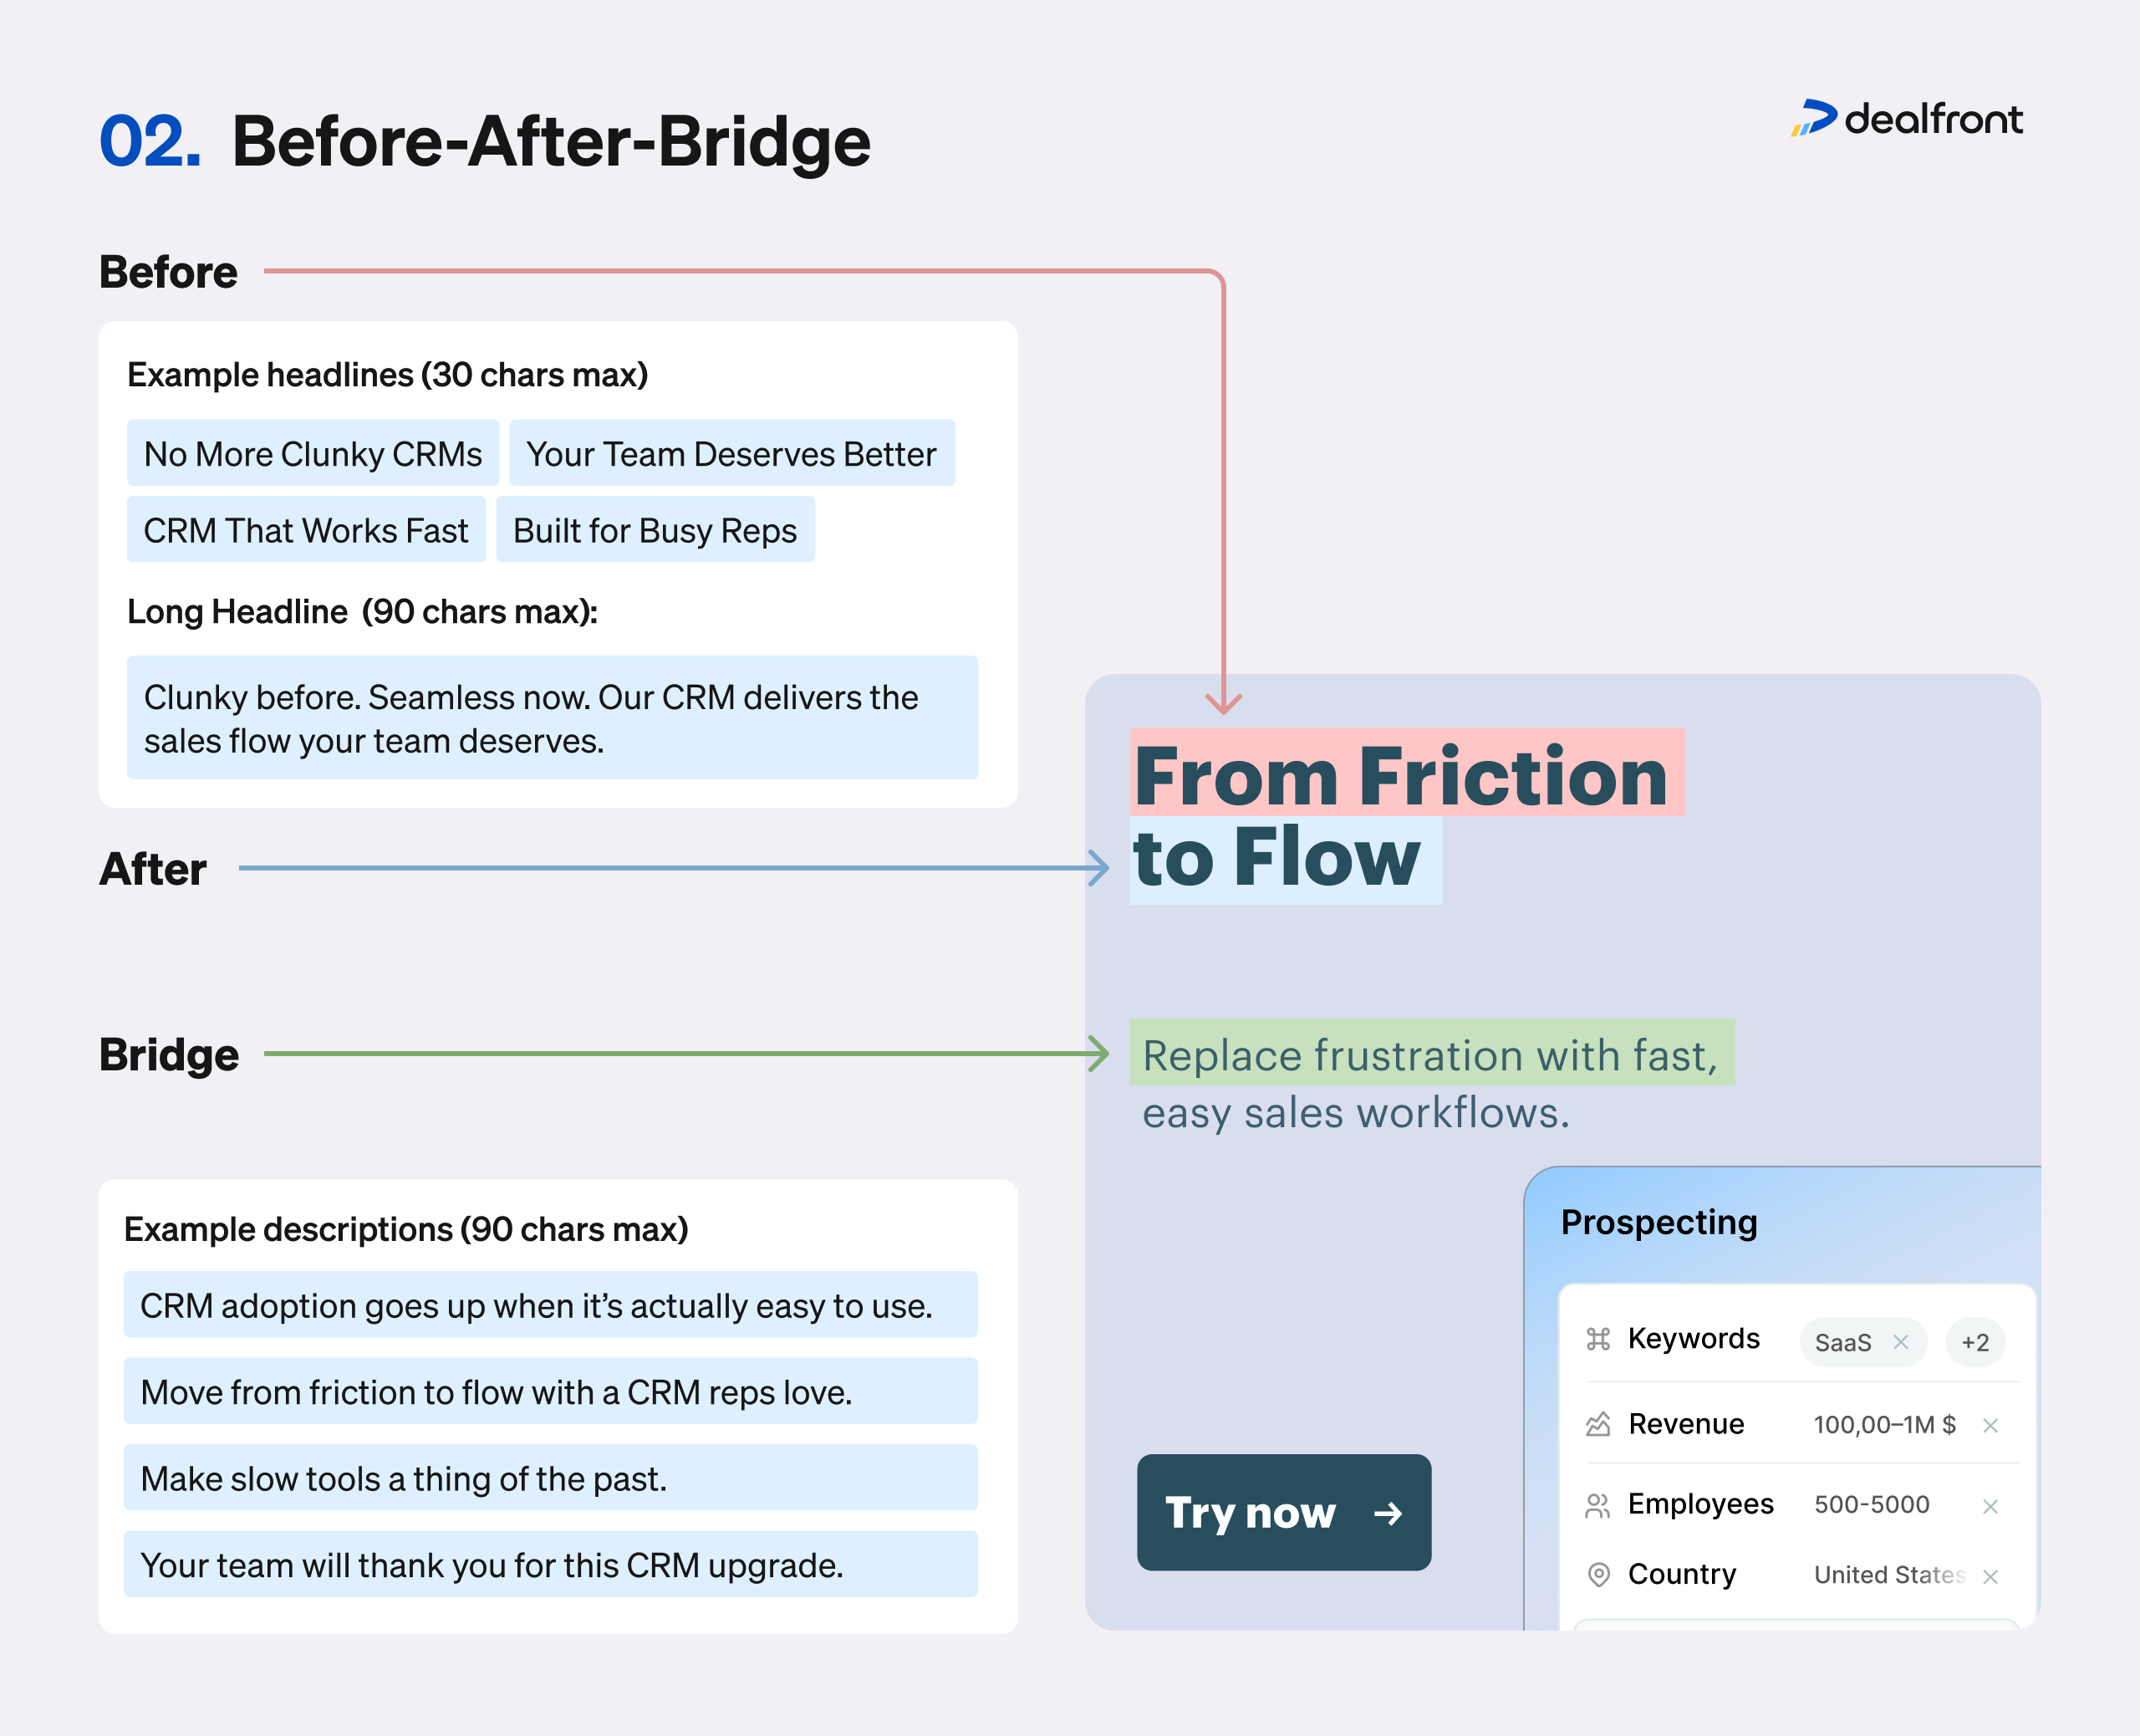Image resolution: width=2140 pixels, height=1736 pixels.
Task: Clear the Revenue filter with its X
Action: click(x=1991, y=1426)
